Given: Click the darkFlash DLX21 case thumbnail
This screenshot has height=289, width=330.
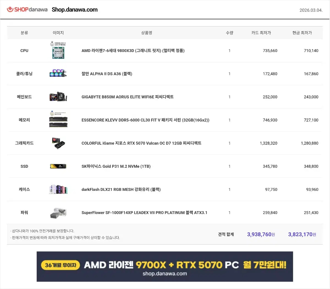Looking at the screenshot, I should [x=58, y=189].
